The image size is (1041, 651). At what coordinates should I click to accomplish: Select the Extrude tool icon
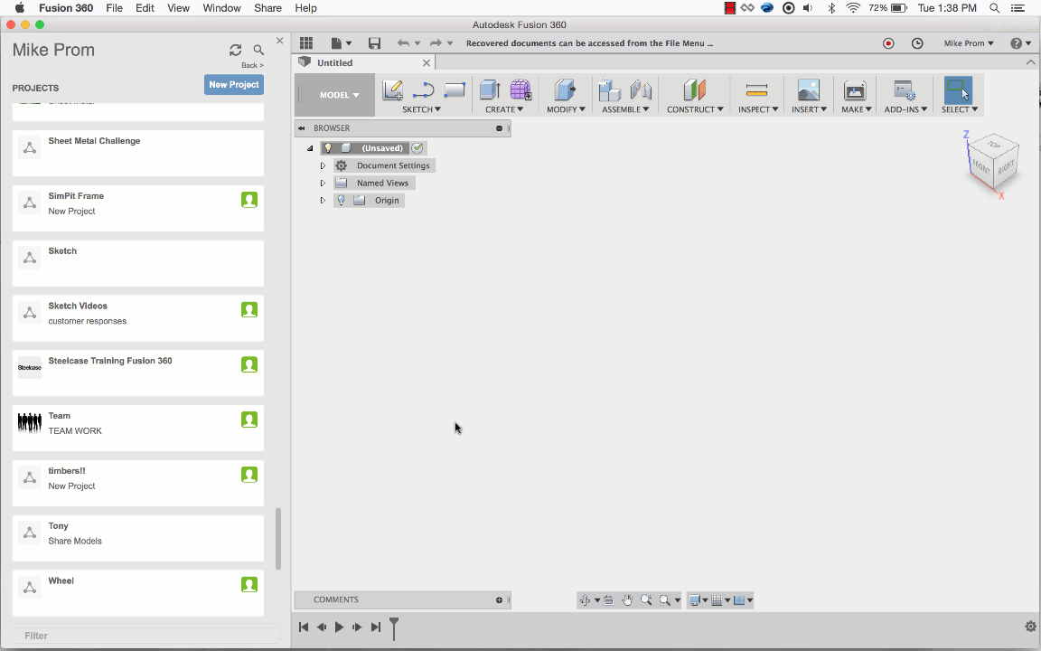pyautogui.click(x=490, y=90)
